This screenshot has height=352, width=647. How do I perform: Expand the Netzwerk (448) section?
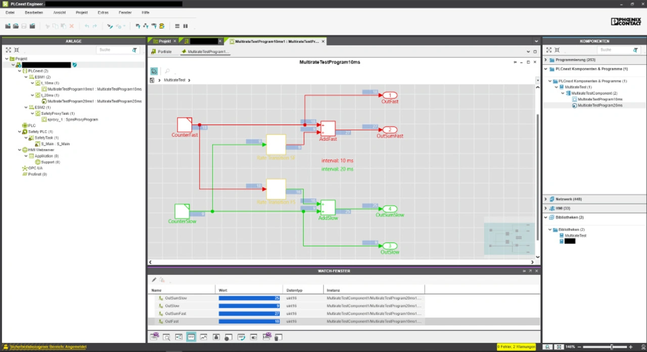click(545, 199)
